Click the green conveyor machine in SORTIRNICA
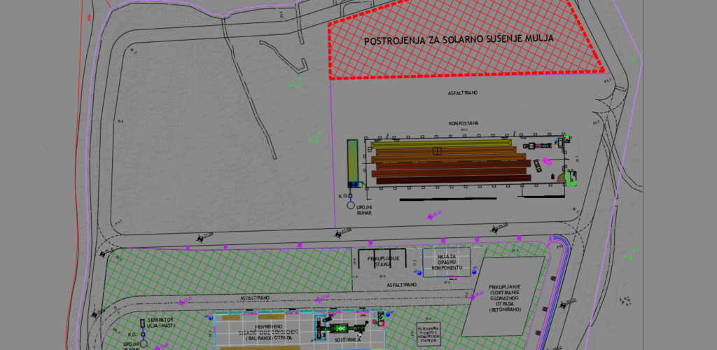Image resolution: width=717 pixels, height=350 pixels. tap(341, 328)
